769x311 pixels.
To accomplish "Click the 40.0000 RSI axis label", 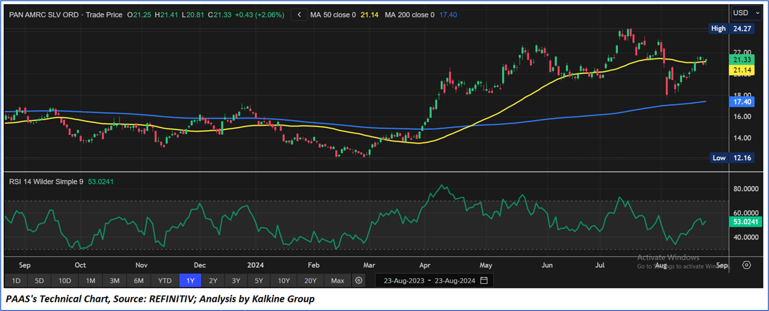I will pos(746,237).
